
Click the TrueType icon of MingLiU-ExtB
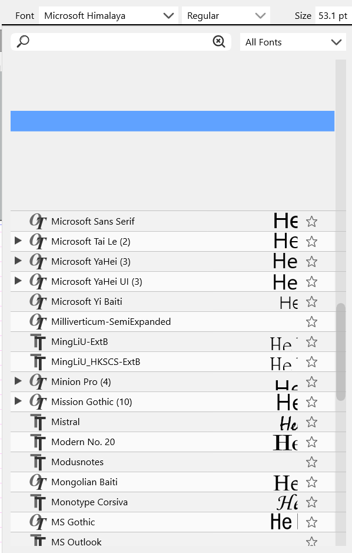(38, 342)
